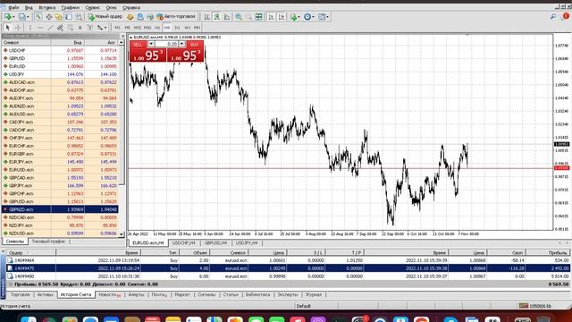Viewport: 572px width, 322px height.
Task: Select USDJPY row in Market Watch
Action: coord(60,74)
